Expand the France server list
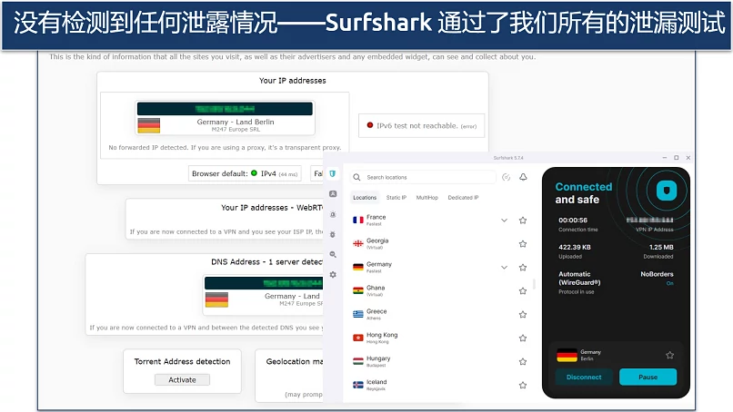 click(x=504, y=221)
